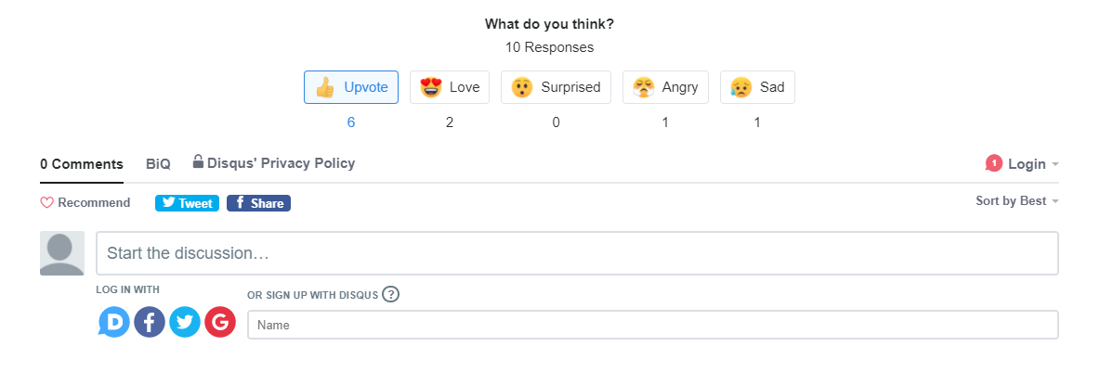This screenshot has width=1100, height=372.
Task: Click the Tweet share button
Action: (x=188, y=203)
